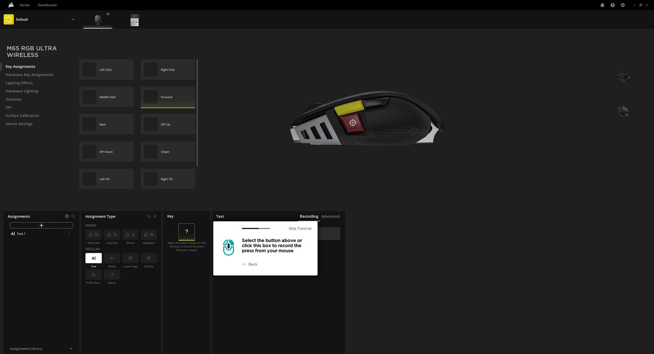The width and height of the screenshot is (654, 354).
Task: Select the Left Tilt key tile
Action: [106, 179]
